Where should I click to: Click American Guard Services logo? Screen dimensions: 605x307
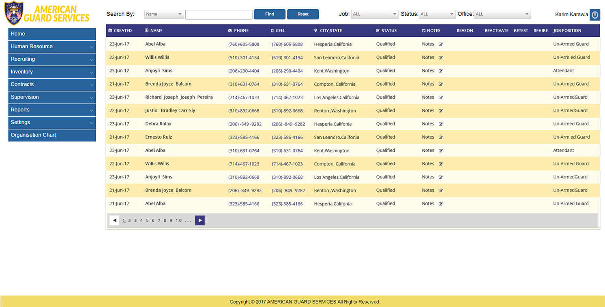click(47, 14)
